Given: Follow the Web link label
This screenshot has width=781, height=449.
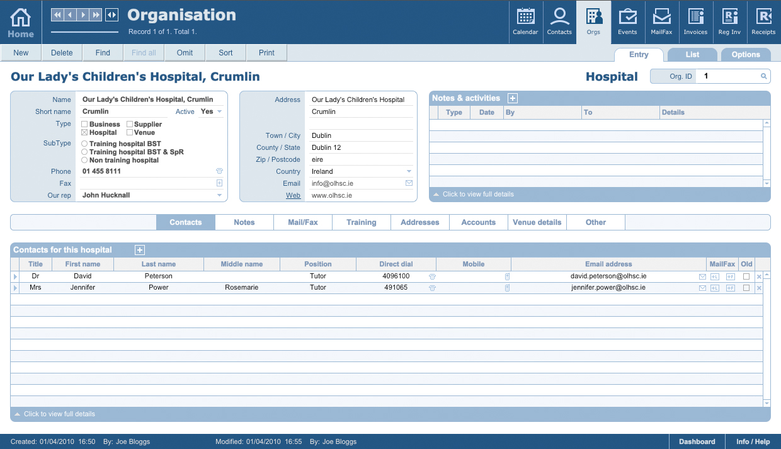Looking at the screenshot, I should [x=294, y=196].
